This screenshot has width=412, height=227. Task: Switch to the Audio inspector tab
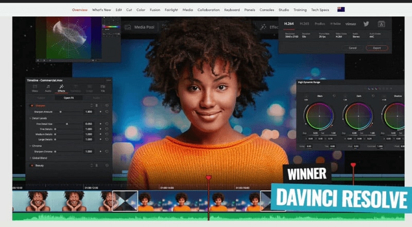point(48,88)
